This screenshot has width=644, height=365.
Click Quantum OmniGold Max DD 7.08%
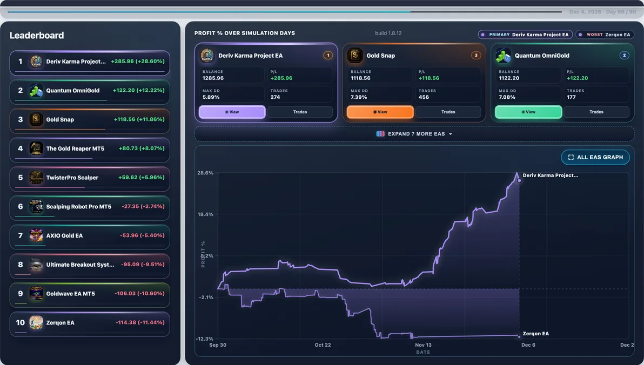507,97
